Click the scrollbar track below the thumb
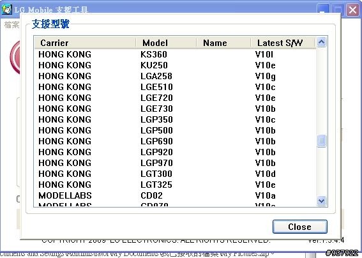 tap(321, 171)
